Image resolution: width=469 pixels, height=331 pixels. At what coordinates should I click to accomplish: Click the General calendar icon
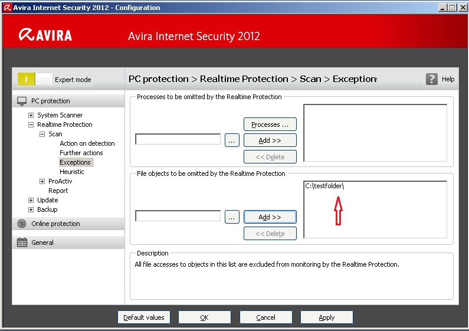(22, 242)
